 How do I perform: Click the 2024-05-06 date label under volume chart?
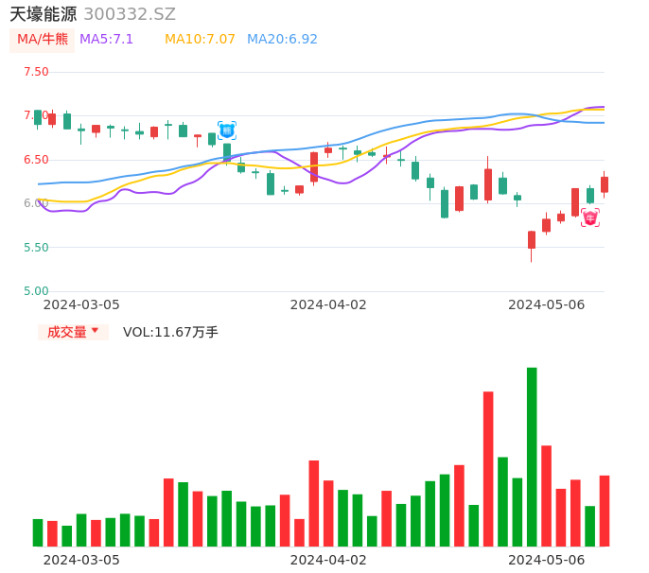pyautogui.click(x=547, y=560)
